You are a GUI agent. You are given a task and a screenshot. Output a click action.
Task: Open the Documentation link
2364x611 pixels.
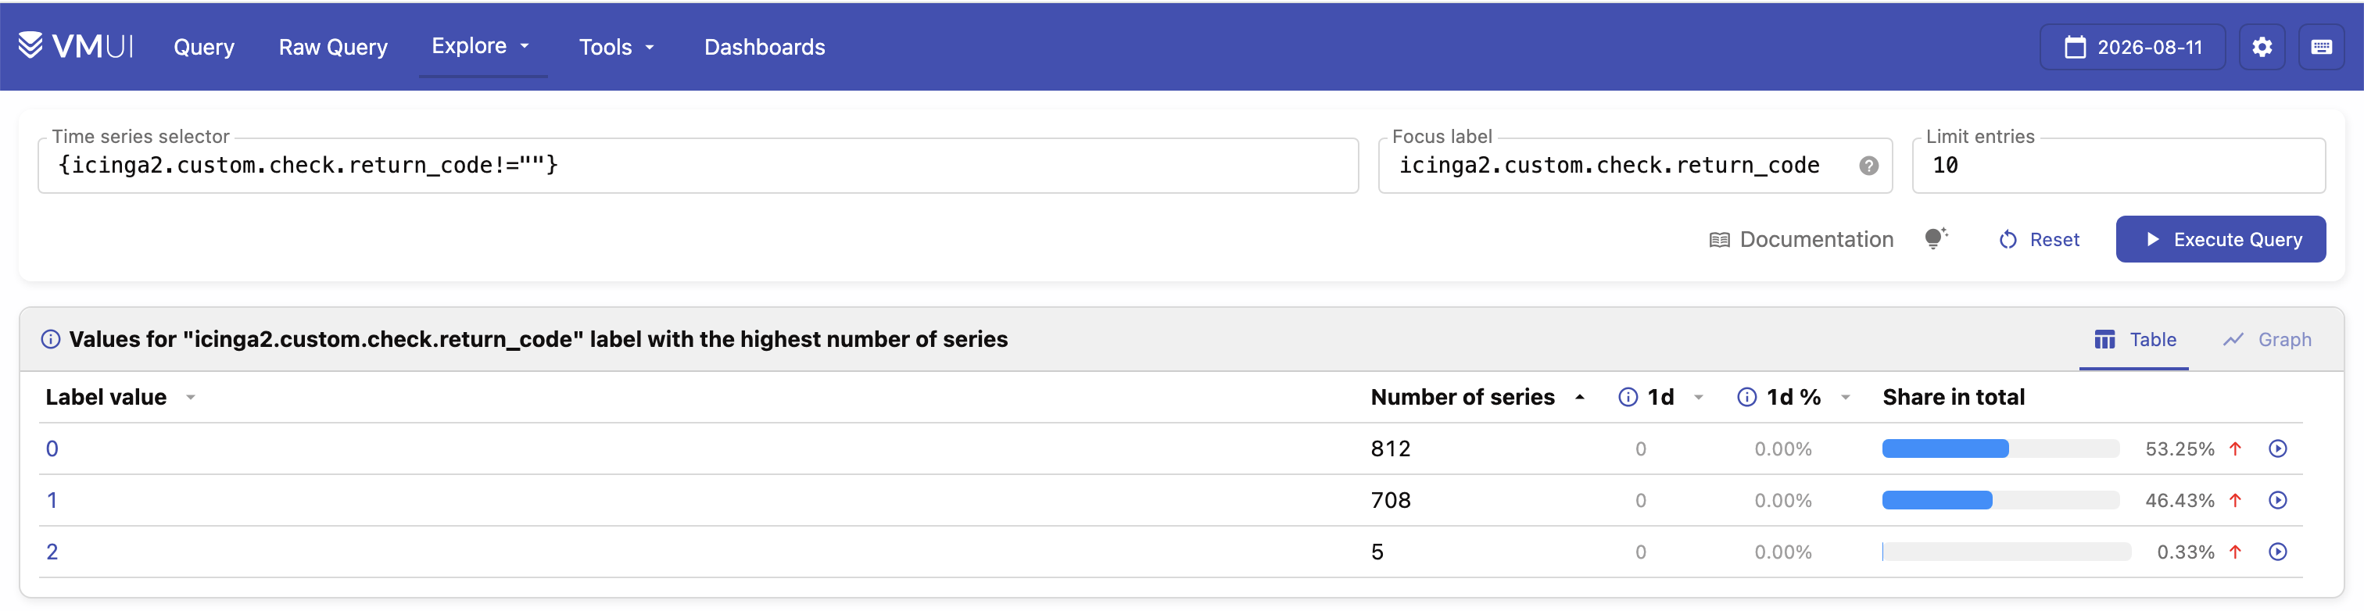click(x=1800, y=238)
